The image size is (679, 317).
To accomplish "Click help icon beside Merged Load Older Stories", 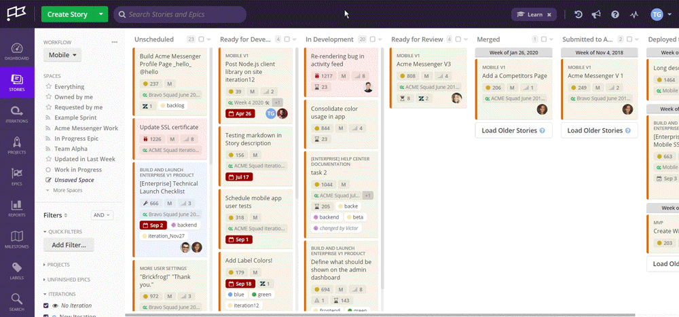I will (x=542, y=130).
